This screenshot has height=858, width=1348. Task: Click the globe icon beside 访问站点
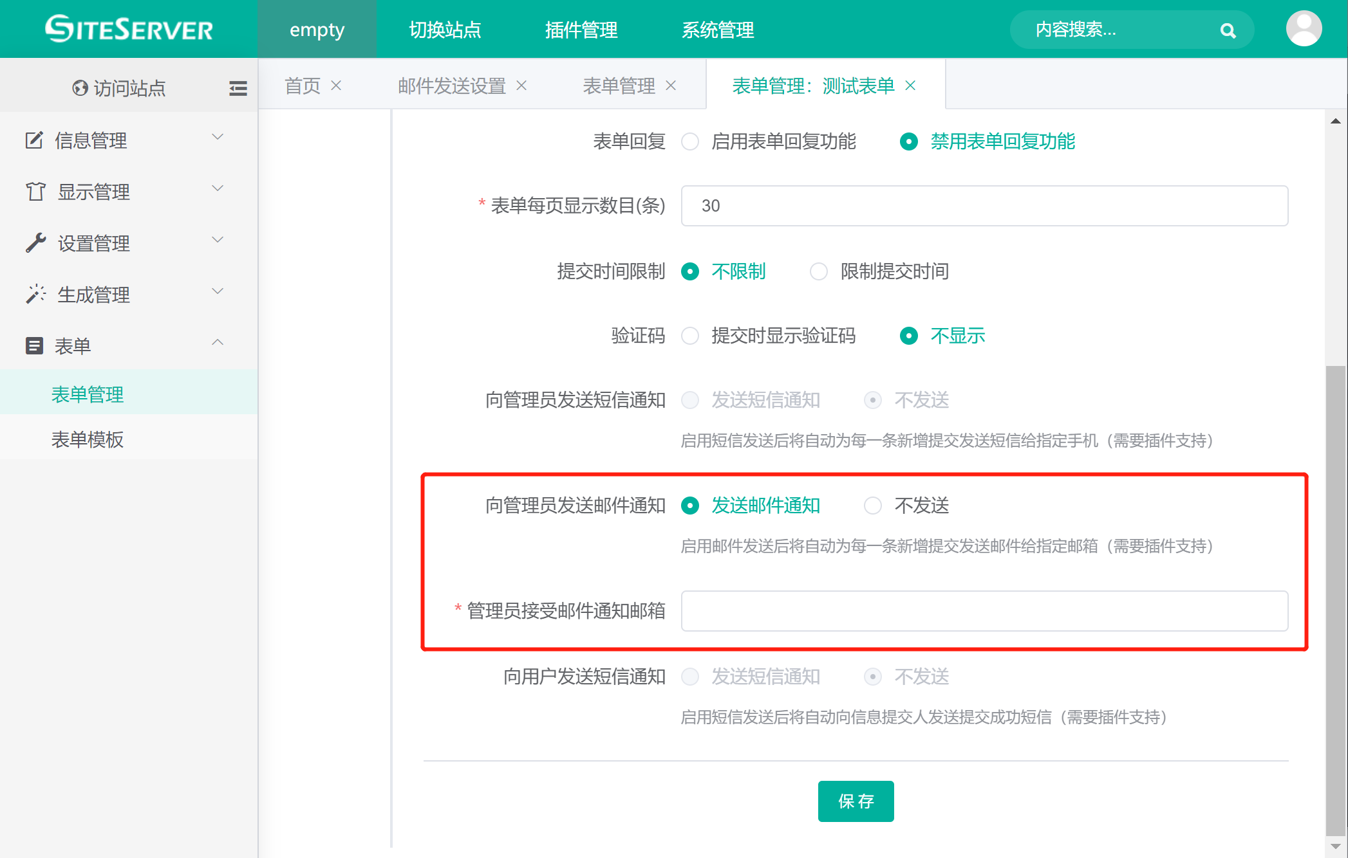(x=80, y=88)
